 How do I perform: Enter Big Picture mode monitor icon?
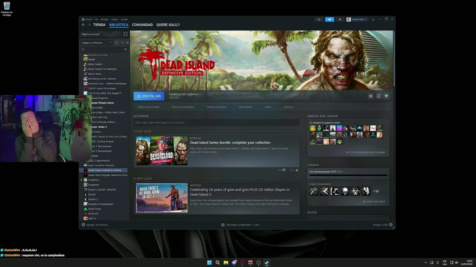(x=373, y=19)
